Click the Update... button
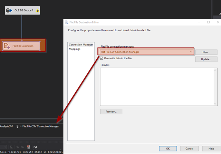 coord(206,59)
